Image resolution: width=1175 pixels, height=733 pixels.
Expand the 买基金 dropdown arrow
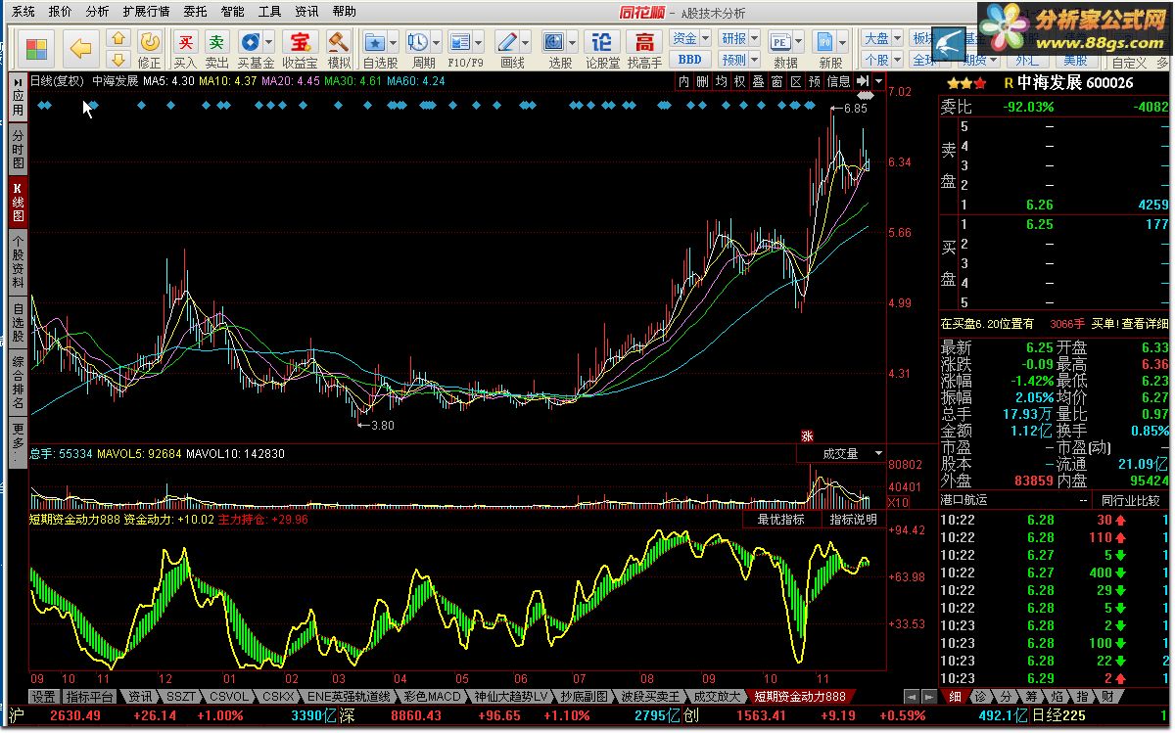(267, 42)
